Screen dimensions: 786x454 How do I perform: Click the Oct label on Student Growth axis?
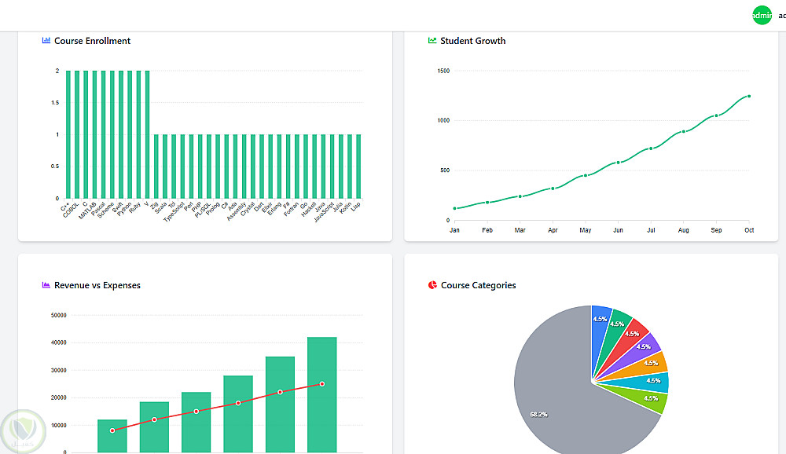749,230
